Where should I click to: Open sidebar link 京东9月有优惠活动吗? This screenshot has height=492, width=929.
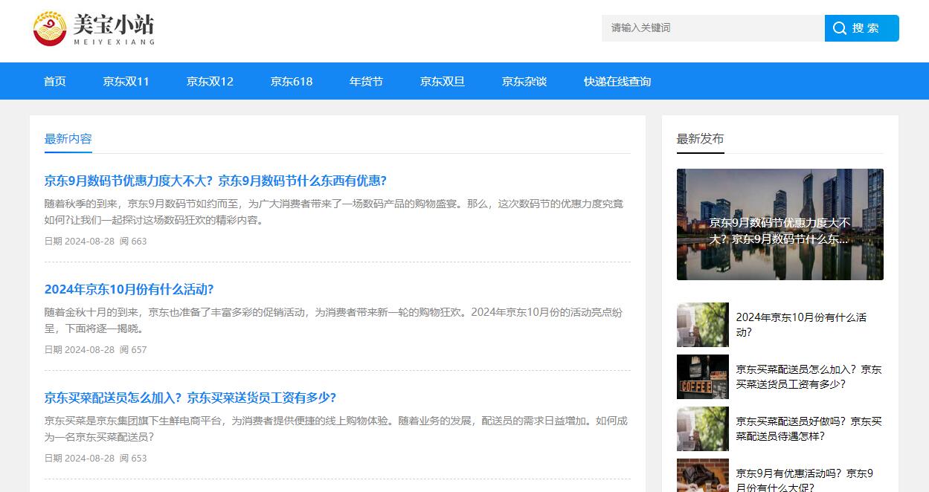click(x=804, y=480)
